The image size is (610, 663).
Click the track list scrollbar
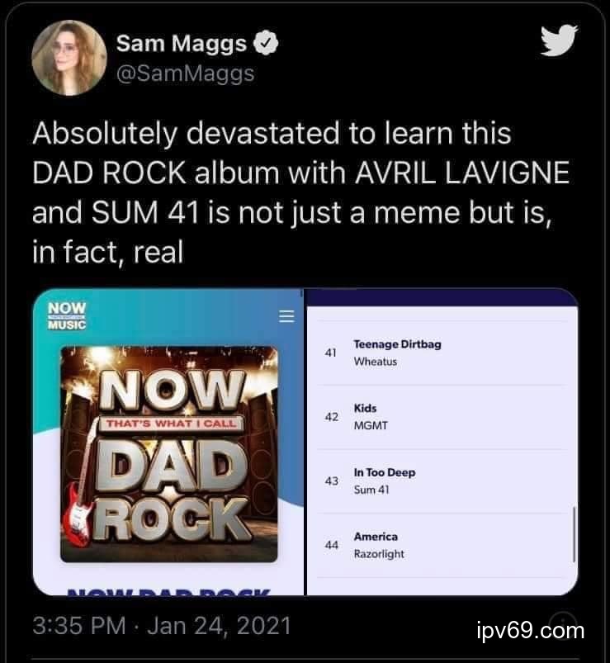point(574,534)
